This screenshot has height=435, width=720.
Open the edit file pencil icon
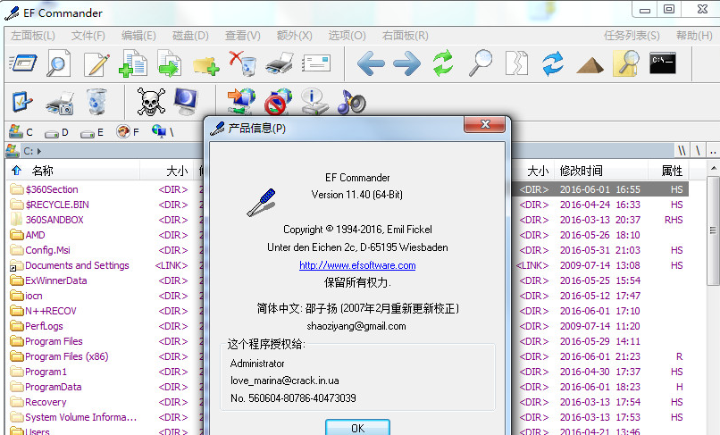click(x=96, y=63)
